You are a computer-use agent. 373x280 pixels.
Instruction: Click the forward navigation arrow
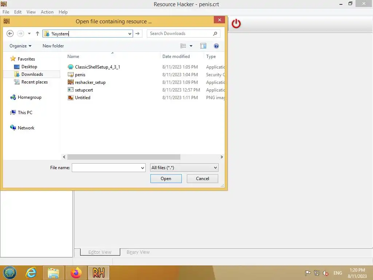click(20, 34)
